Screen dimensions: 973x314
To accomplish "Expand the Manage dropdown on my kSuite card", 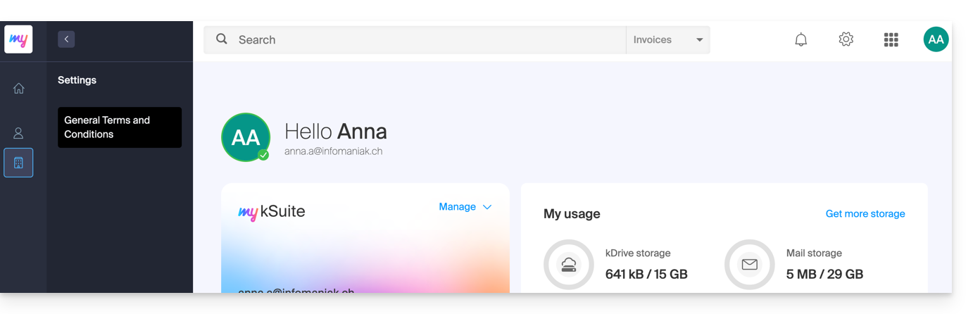I will tap(465, 207).
